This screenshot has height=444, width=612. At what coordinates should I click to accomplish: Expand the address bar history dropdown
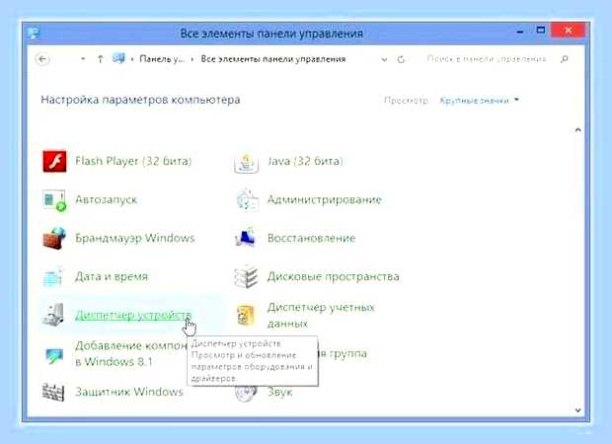[x=384, y=59]
